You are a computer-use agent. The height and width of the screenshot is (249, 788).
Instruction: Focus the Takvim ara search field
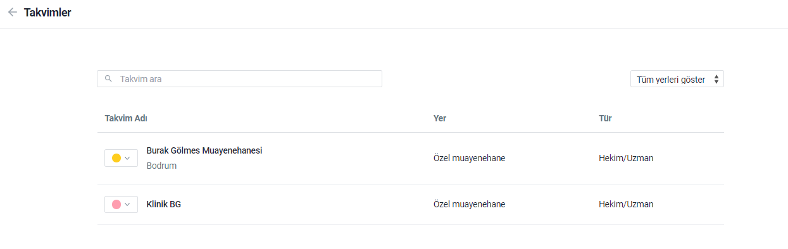pos(239,79)
